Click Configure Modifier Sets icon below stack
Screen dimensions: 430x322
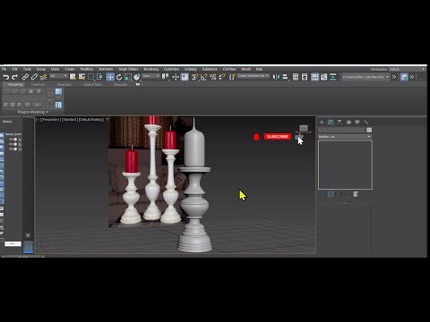pos(356,194)
